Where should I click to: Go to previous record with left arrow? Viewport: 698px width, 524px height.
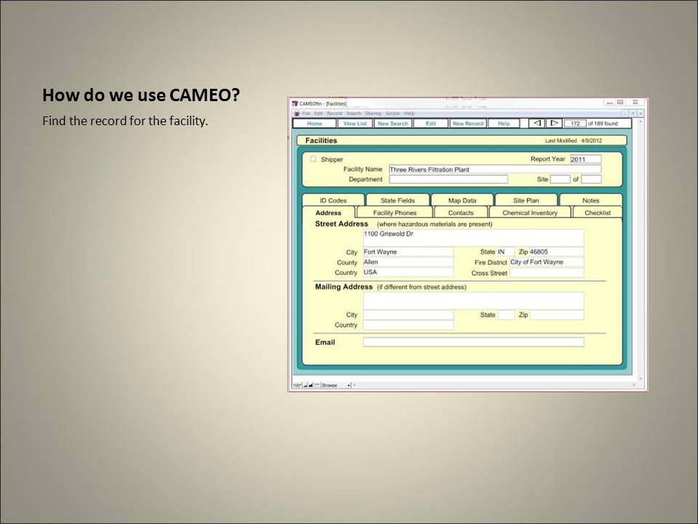(x=537, y=123)
